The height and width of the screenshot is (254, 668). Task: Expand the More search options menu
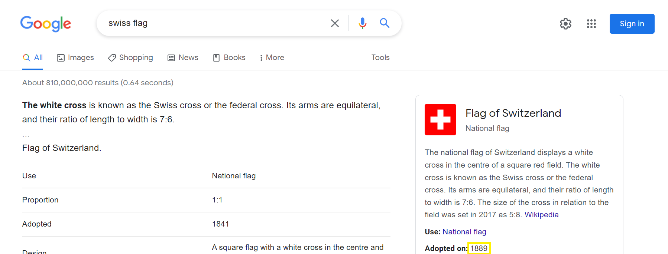272,57
